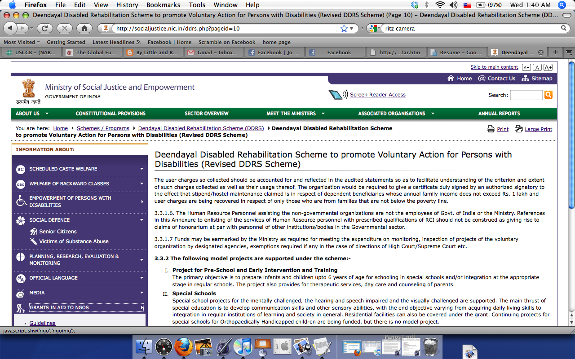Switch to The Global Fu... tab
This screenshot has height=359, width=575.
pos(93,52)
